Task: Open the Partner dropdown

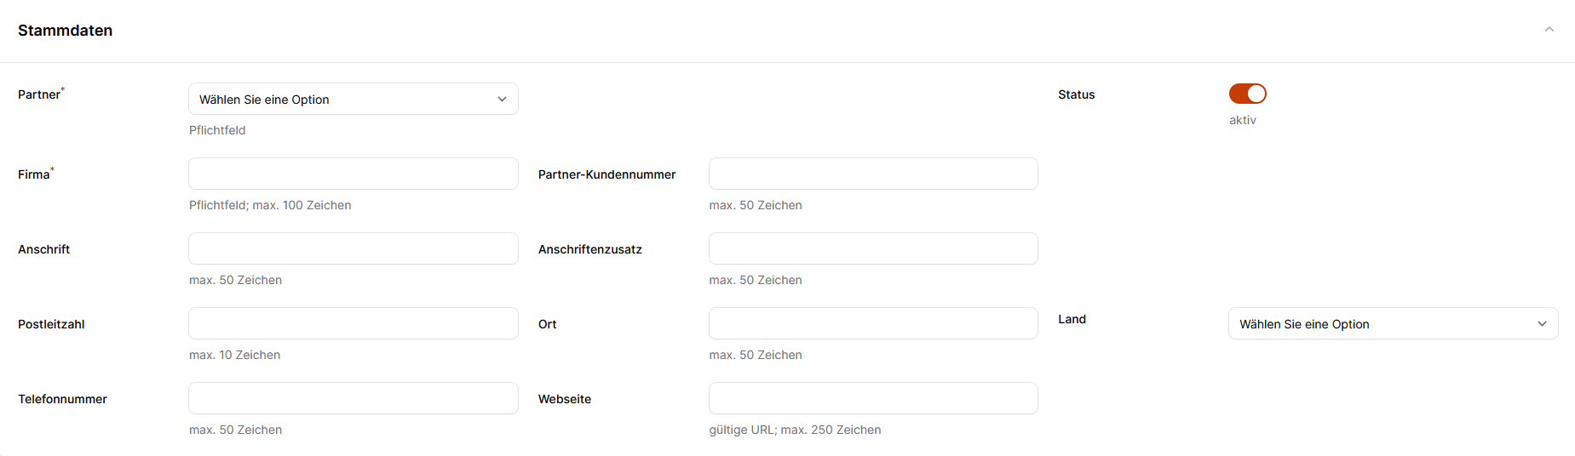Action: click(x=353, y=100)
